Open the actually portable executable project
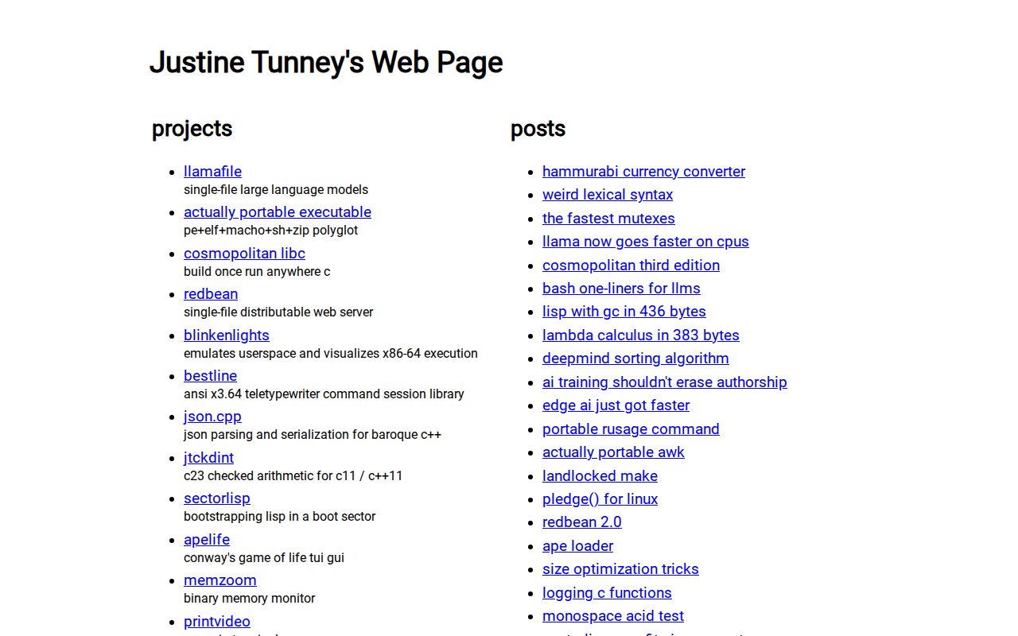 tap(277, 212)
